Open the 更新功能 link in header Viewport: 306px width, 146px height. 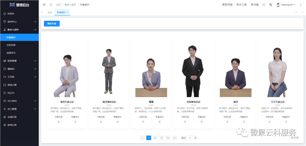click(227, 5)
